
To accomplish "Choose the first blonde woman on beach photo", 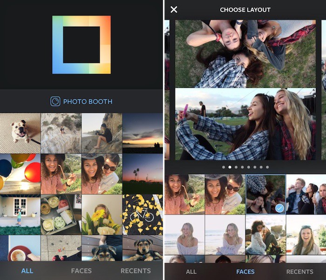I will pyautogui.click(x=184, y=235).
